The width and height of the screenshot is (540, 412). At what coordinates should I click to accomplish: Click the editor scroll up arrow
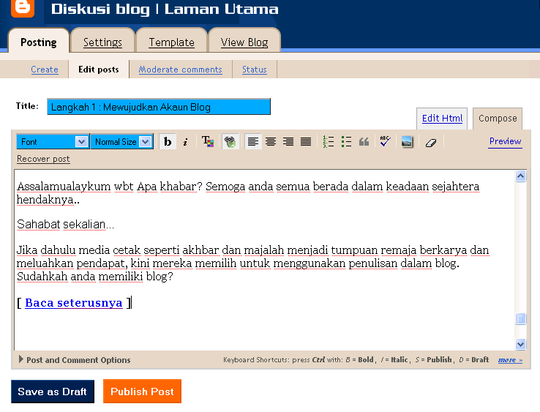click(520, 176)
